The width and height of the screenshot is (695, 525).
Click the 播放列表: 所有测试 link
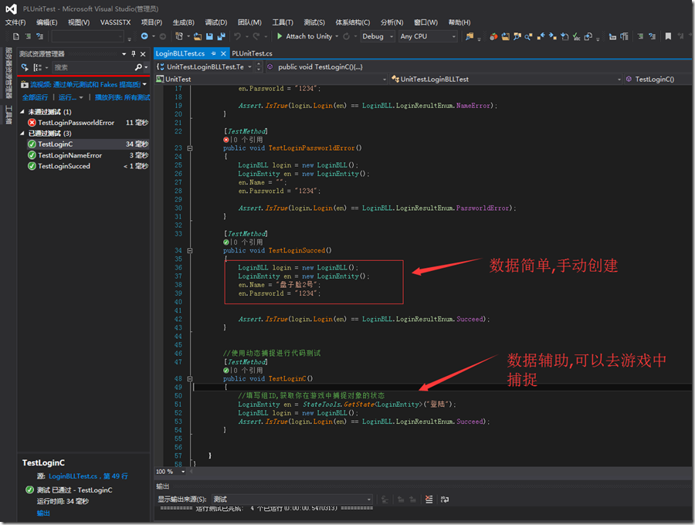[x=122, y=97]
